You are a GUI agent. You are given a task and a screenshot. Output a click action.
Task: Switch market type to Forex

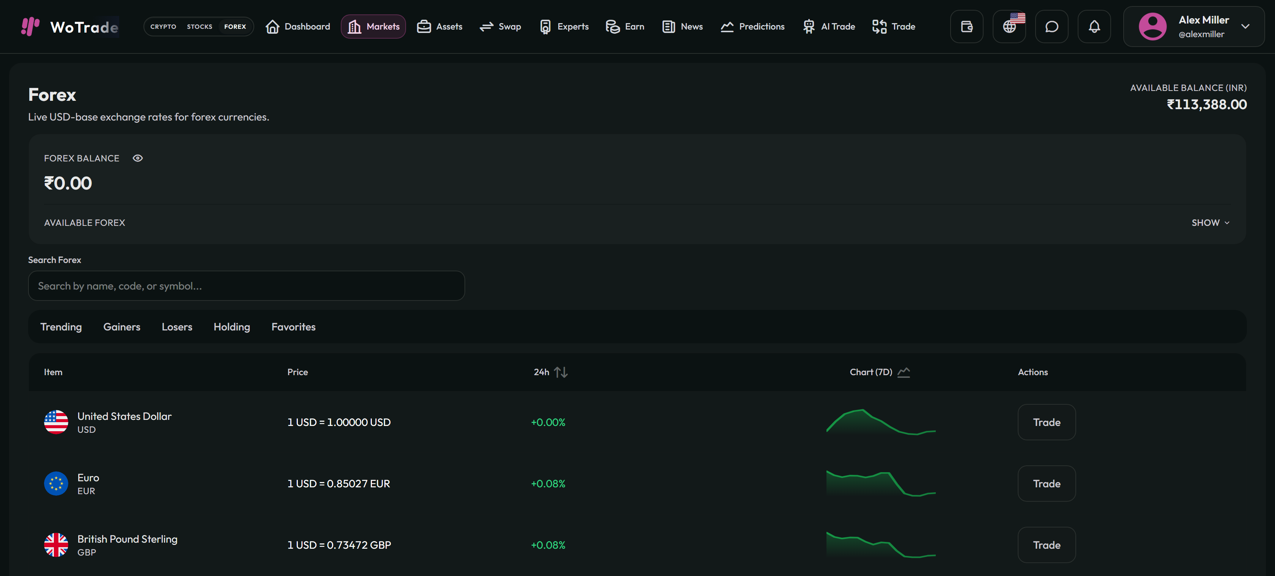[x=235, y=27]
